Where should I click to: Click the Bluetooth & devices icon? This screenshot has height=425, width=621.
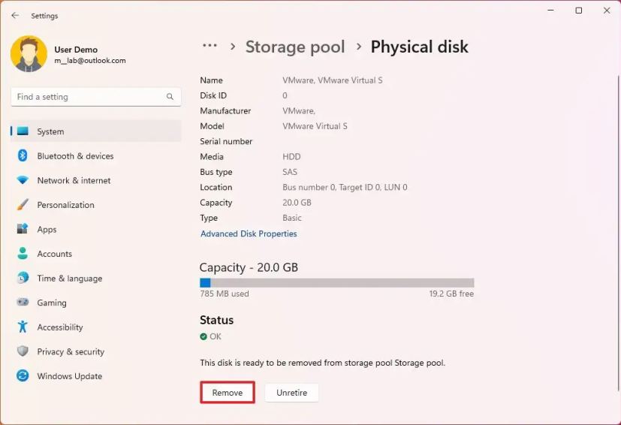click(x=23, y=156)
